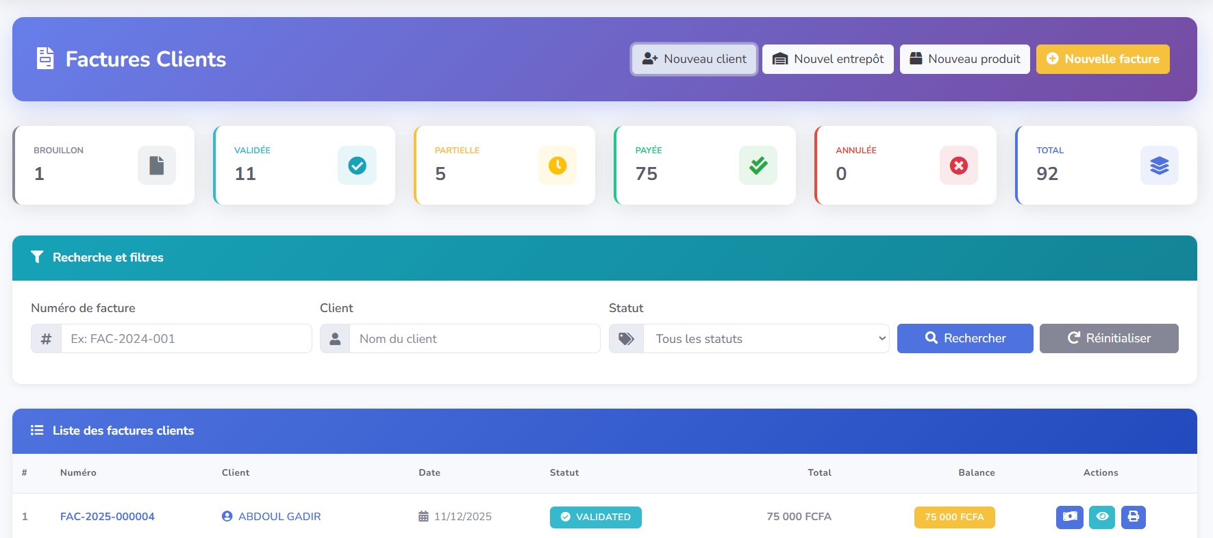This screenshot has width=1213, height=538.
Task: Click the Client column header
Action: [236, 473]
